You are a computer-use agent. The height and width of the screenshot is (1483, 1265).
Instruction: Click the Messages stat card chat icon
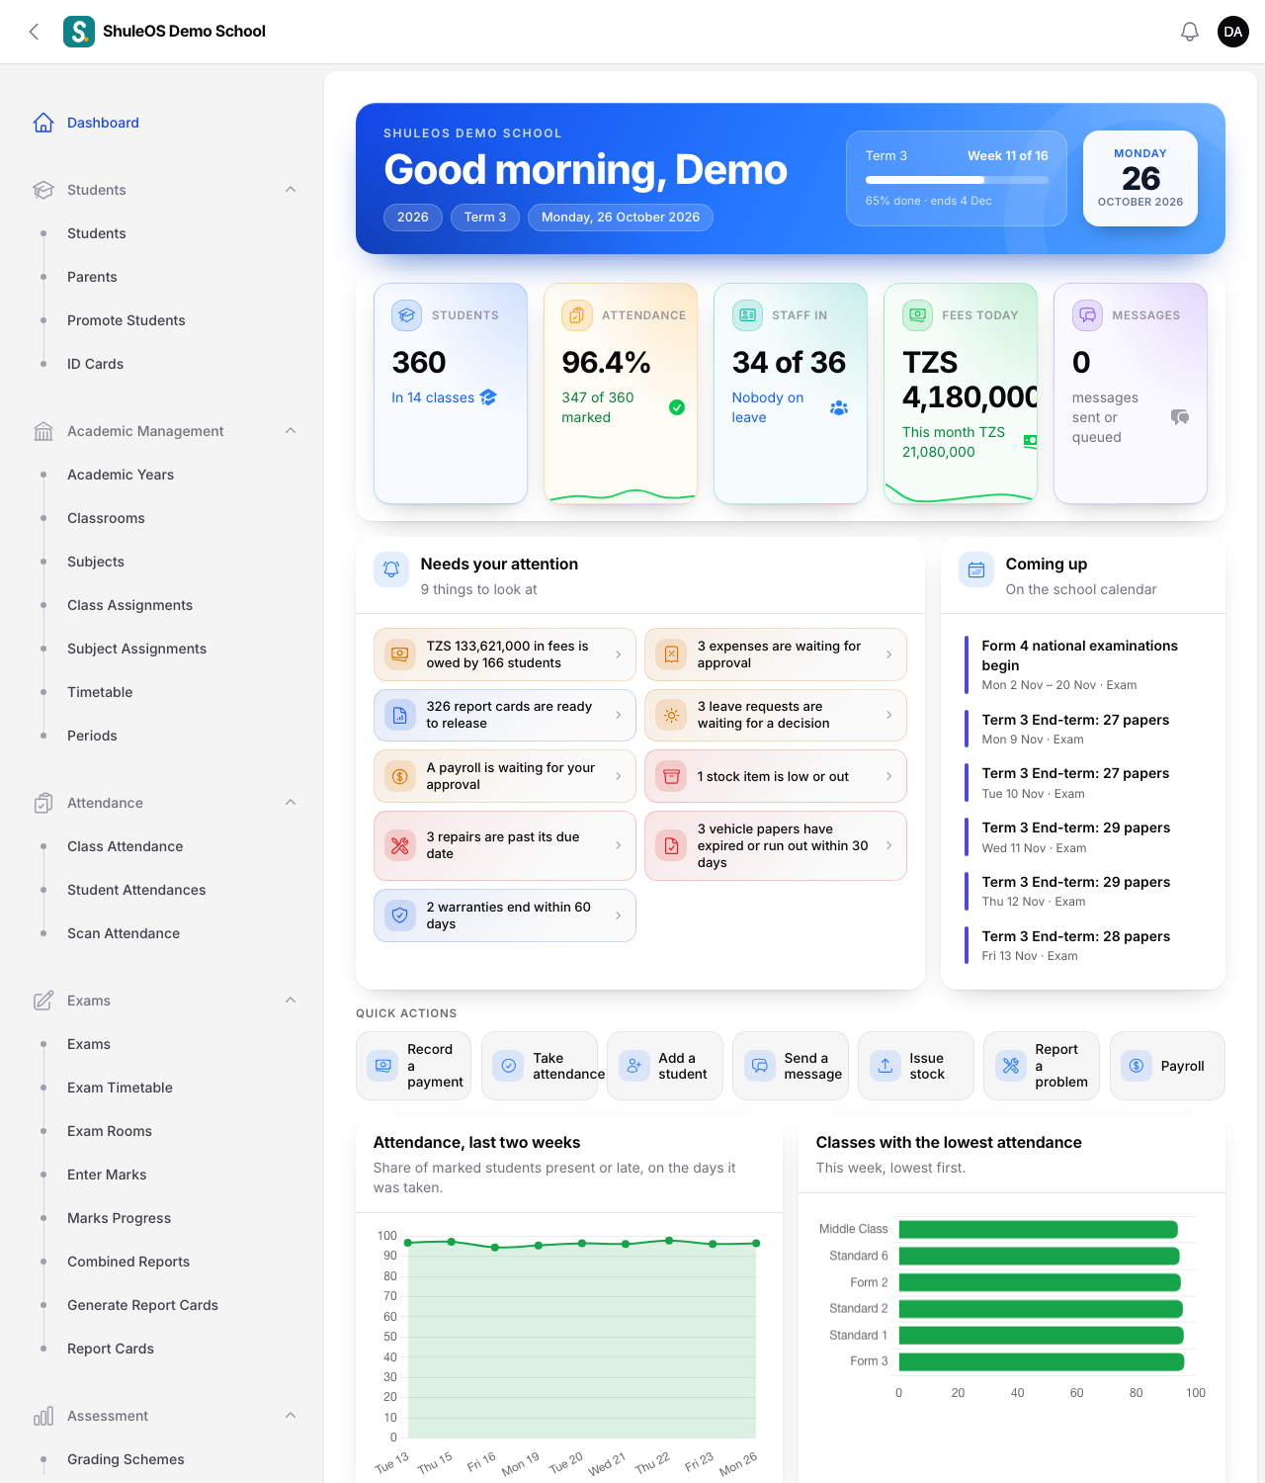tap(1087, 315)
